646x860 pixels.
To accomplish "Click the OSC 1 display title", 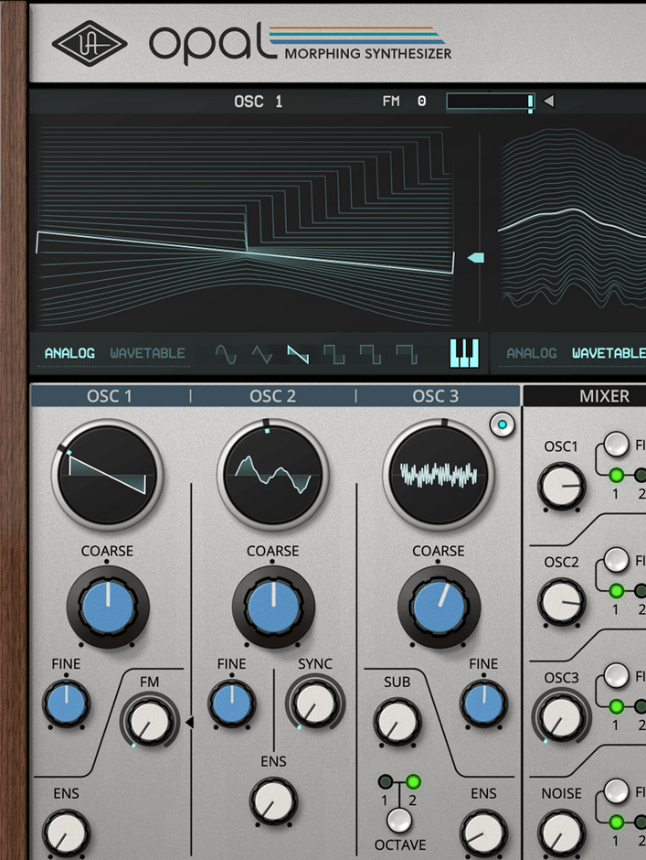I will coord(258,102).
